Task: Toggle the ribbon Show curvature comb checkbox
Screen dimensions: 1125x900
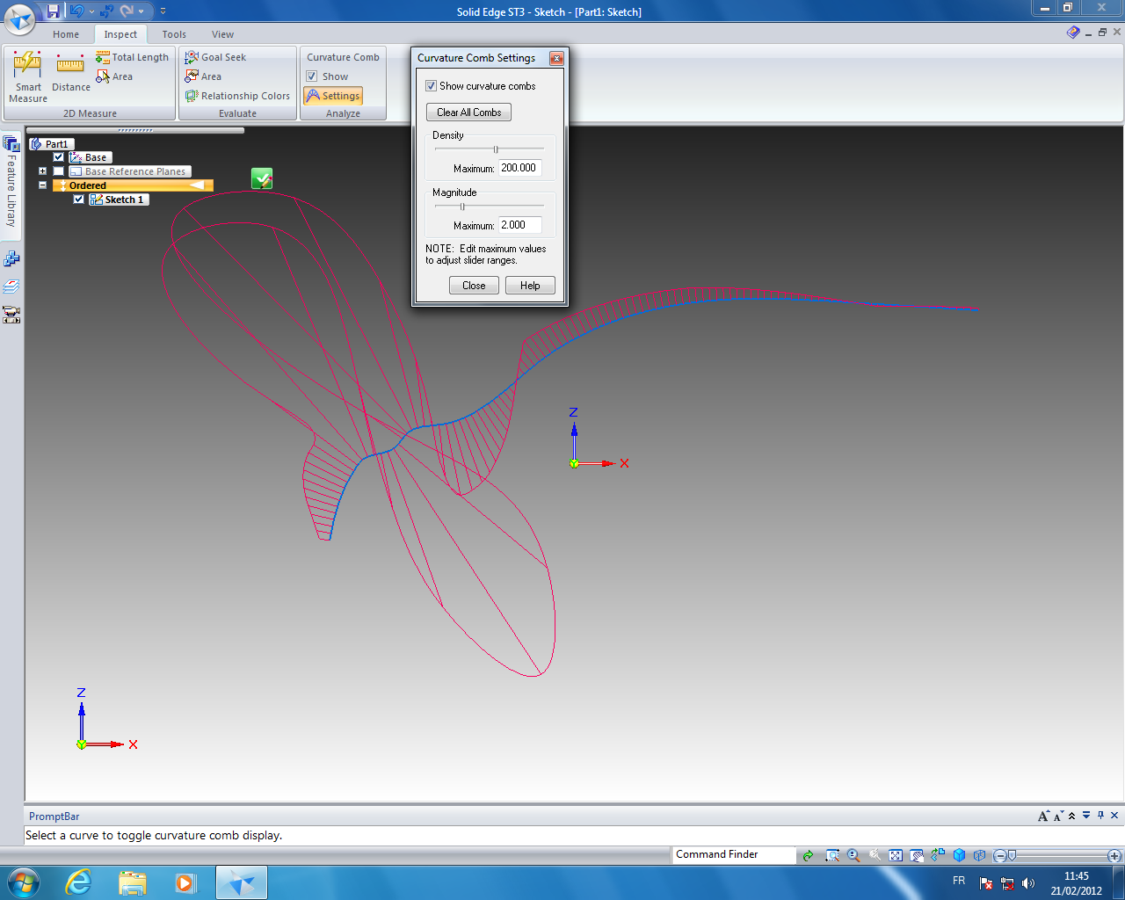Action: (311, 76)
